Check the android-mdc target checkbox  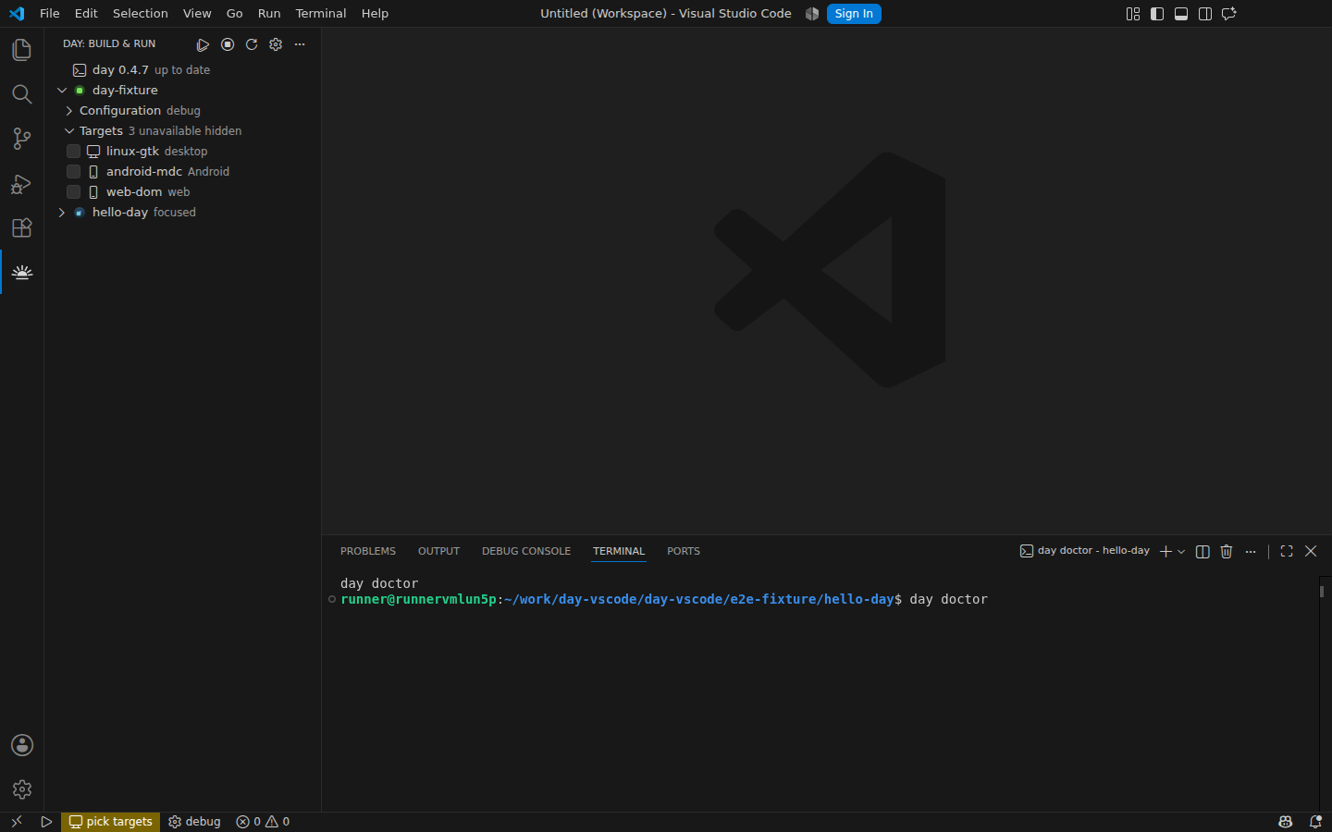73,172
